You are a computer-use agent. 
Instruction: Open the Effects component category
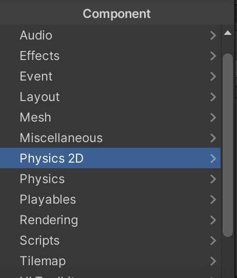pyautogui.click(x=110, y=56)
